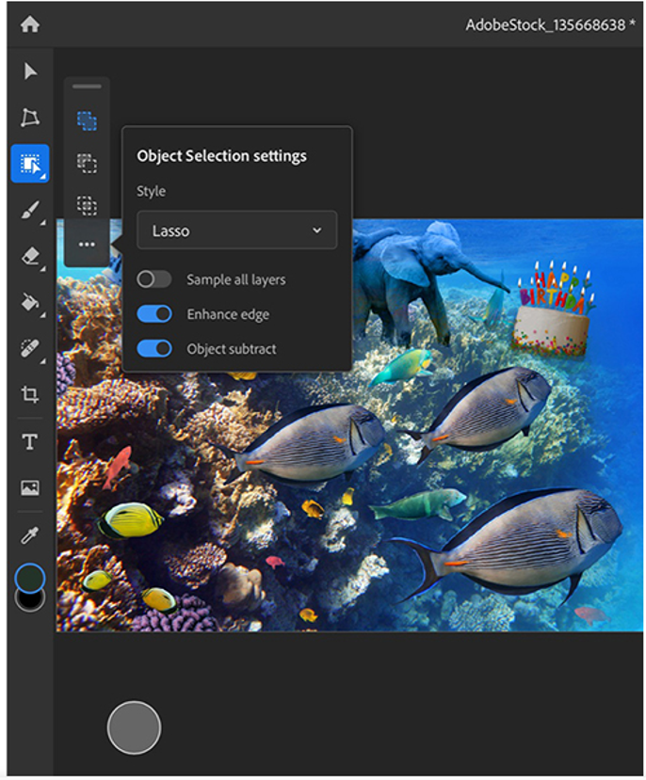Turn off Enhance edge toggle

pyautogui.click(x=154, y=314)
